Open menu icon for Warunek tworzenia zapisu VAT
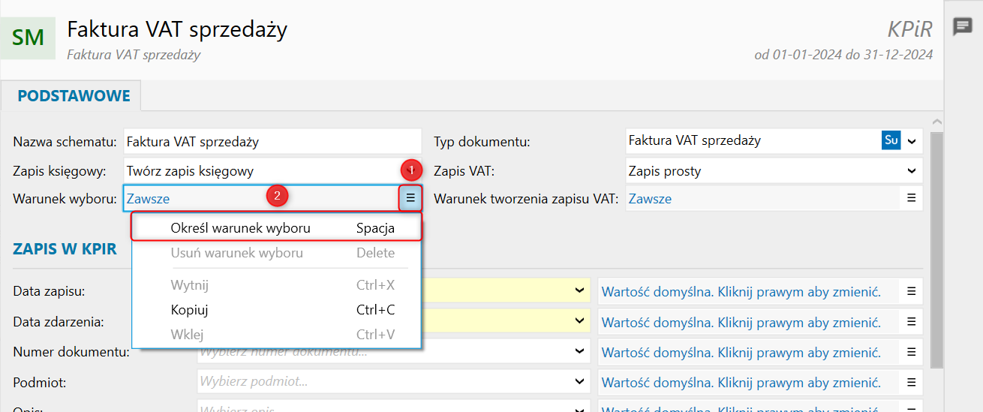The height and width of the screenshot is (412, 983). [x=911, y=198]
